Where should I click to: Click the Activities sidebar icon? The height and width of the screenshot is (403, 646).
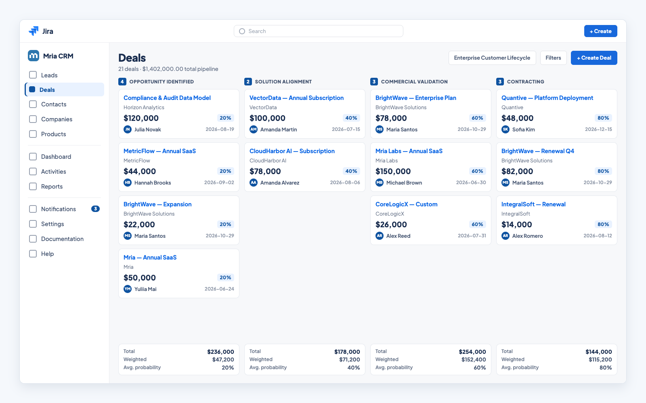[33, 171]
